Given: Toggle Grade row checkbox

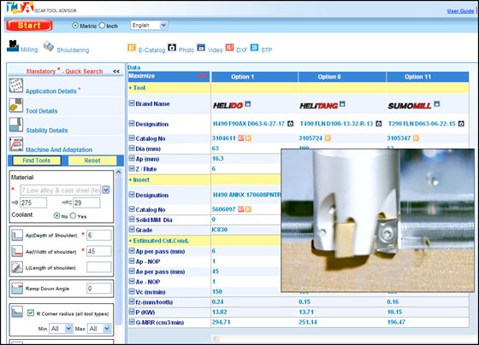Looking at the screenshot, I should pyautogui.click(x=132, y=230).
